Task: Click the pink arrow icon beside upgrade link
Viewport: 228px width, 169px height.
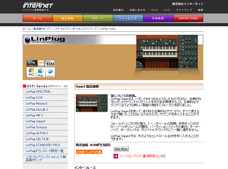Action: pyautogui.click(x=116, y=156)
